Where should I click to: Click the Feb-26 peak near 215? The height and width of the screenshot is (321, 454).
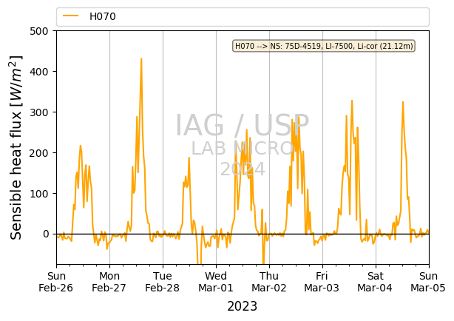pyautogui.click(x=80, y=146)
